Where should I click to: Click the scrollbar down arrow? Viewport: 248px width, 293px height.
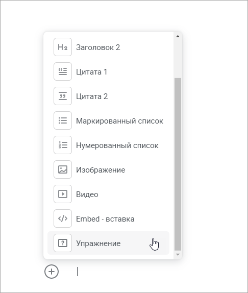178,255
